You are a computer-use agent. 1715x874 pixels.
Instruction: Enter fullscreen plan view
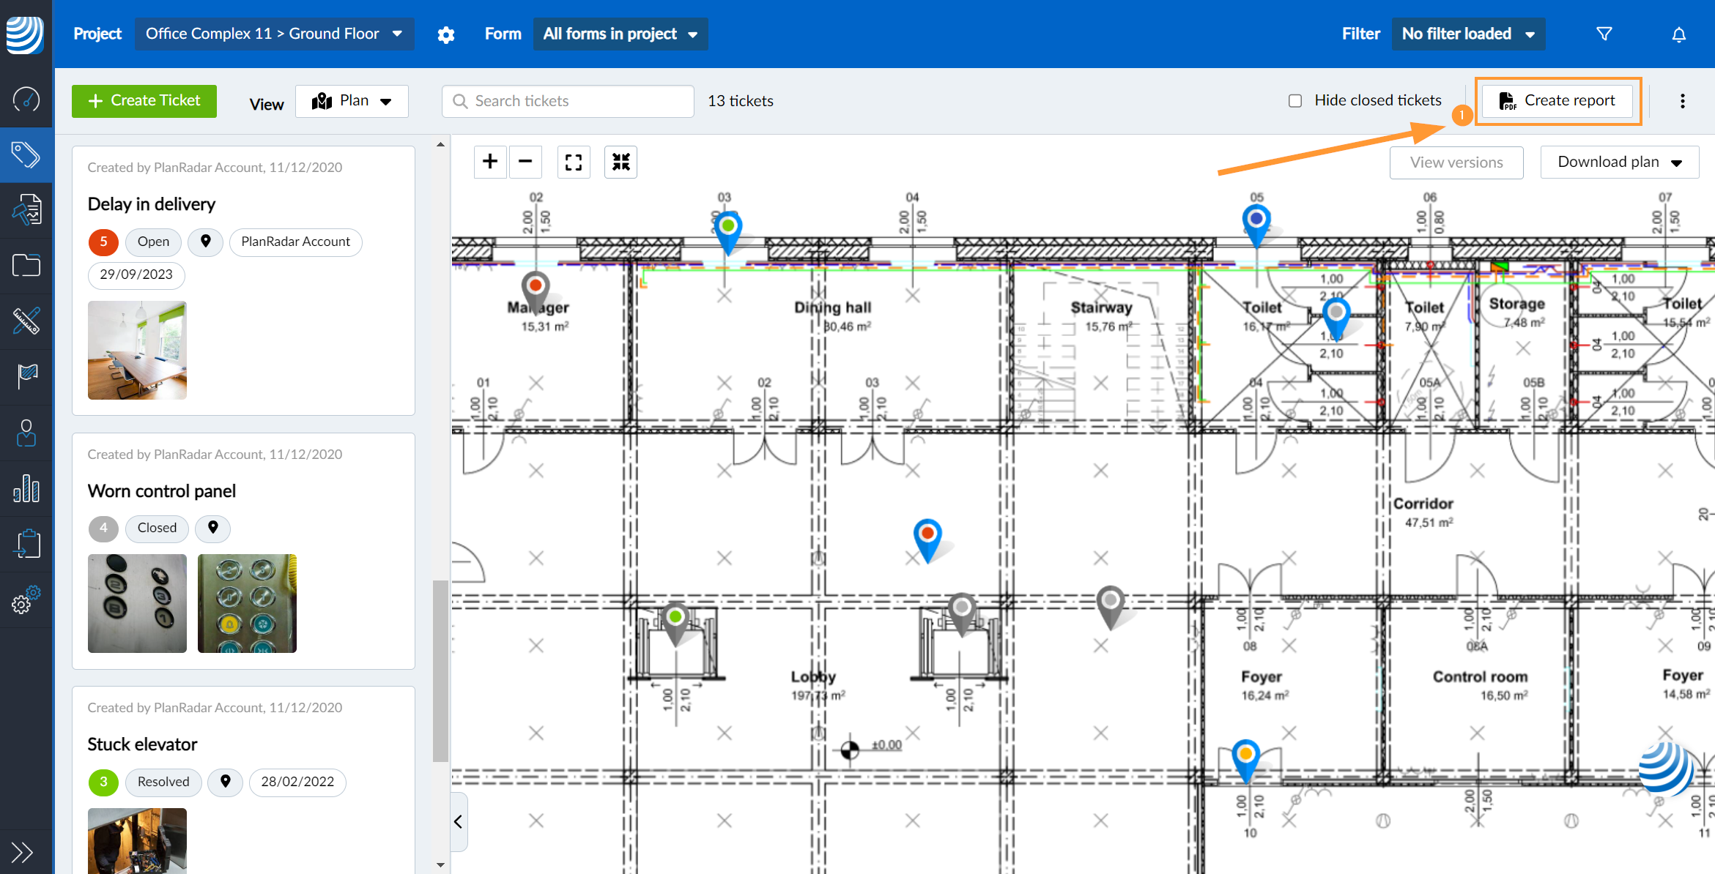click(574, 162)
